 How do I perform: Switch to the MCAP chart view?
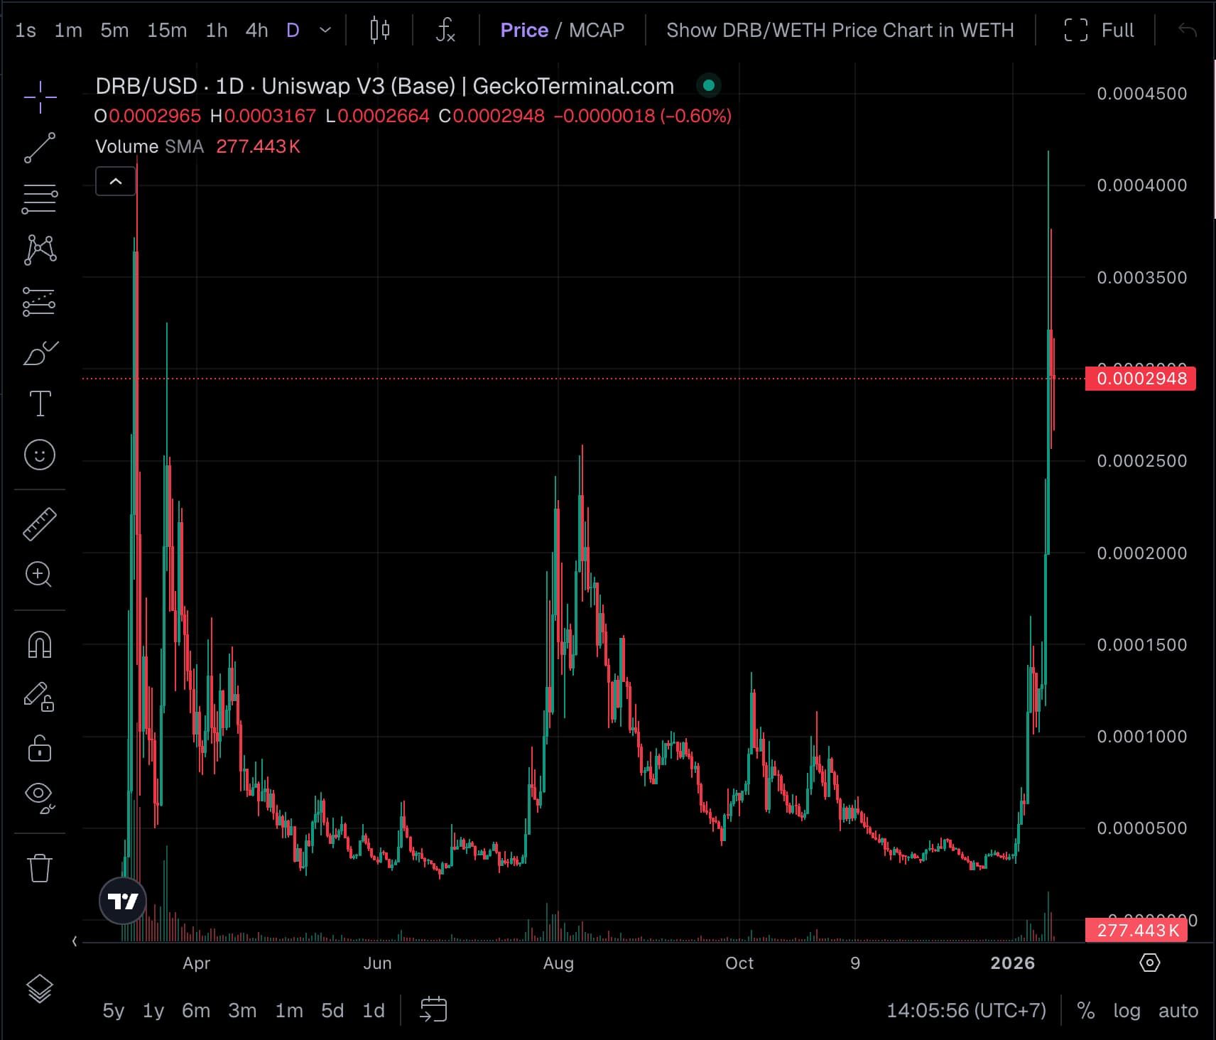pos(596,31)
